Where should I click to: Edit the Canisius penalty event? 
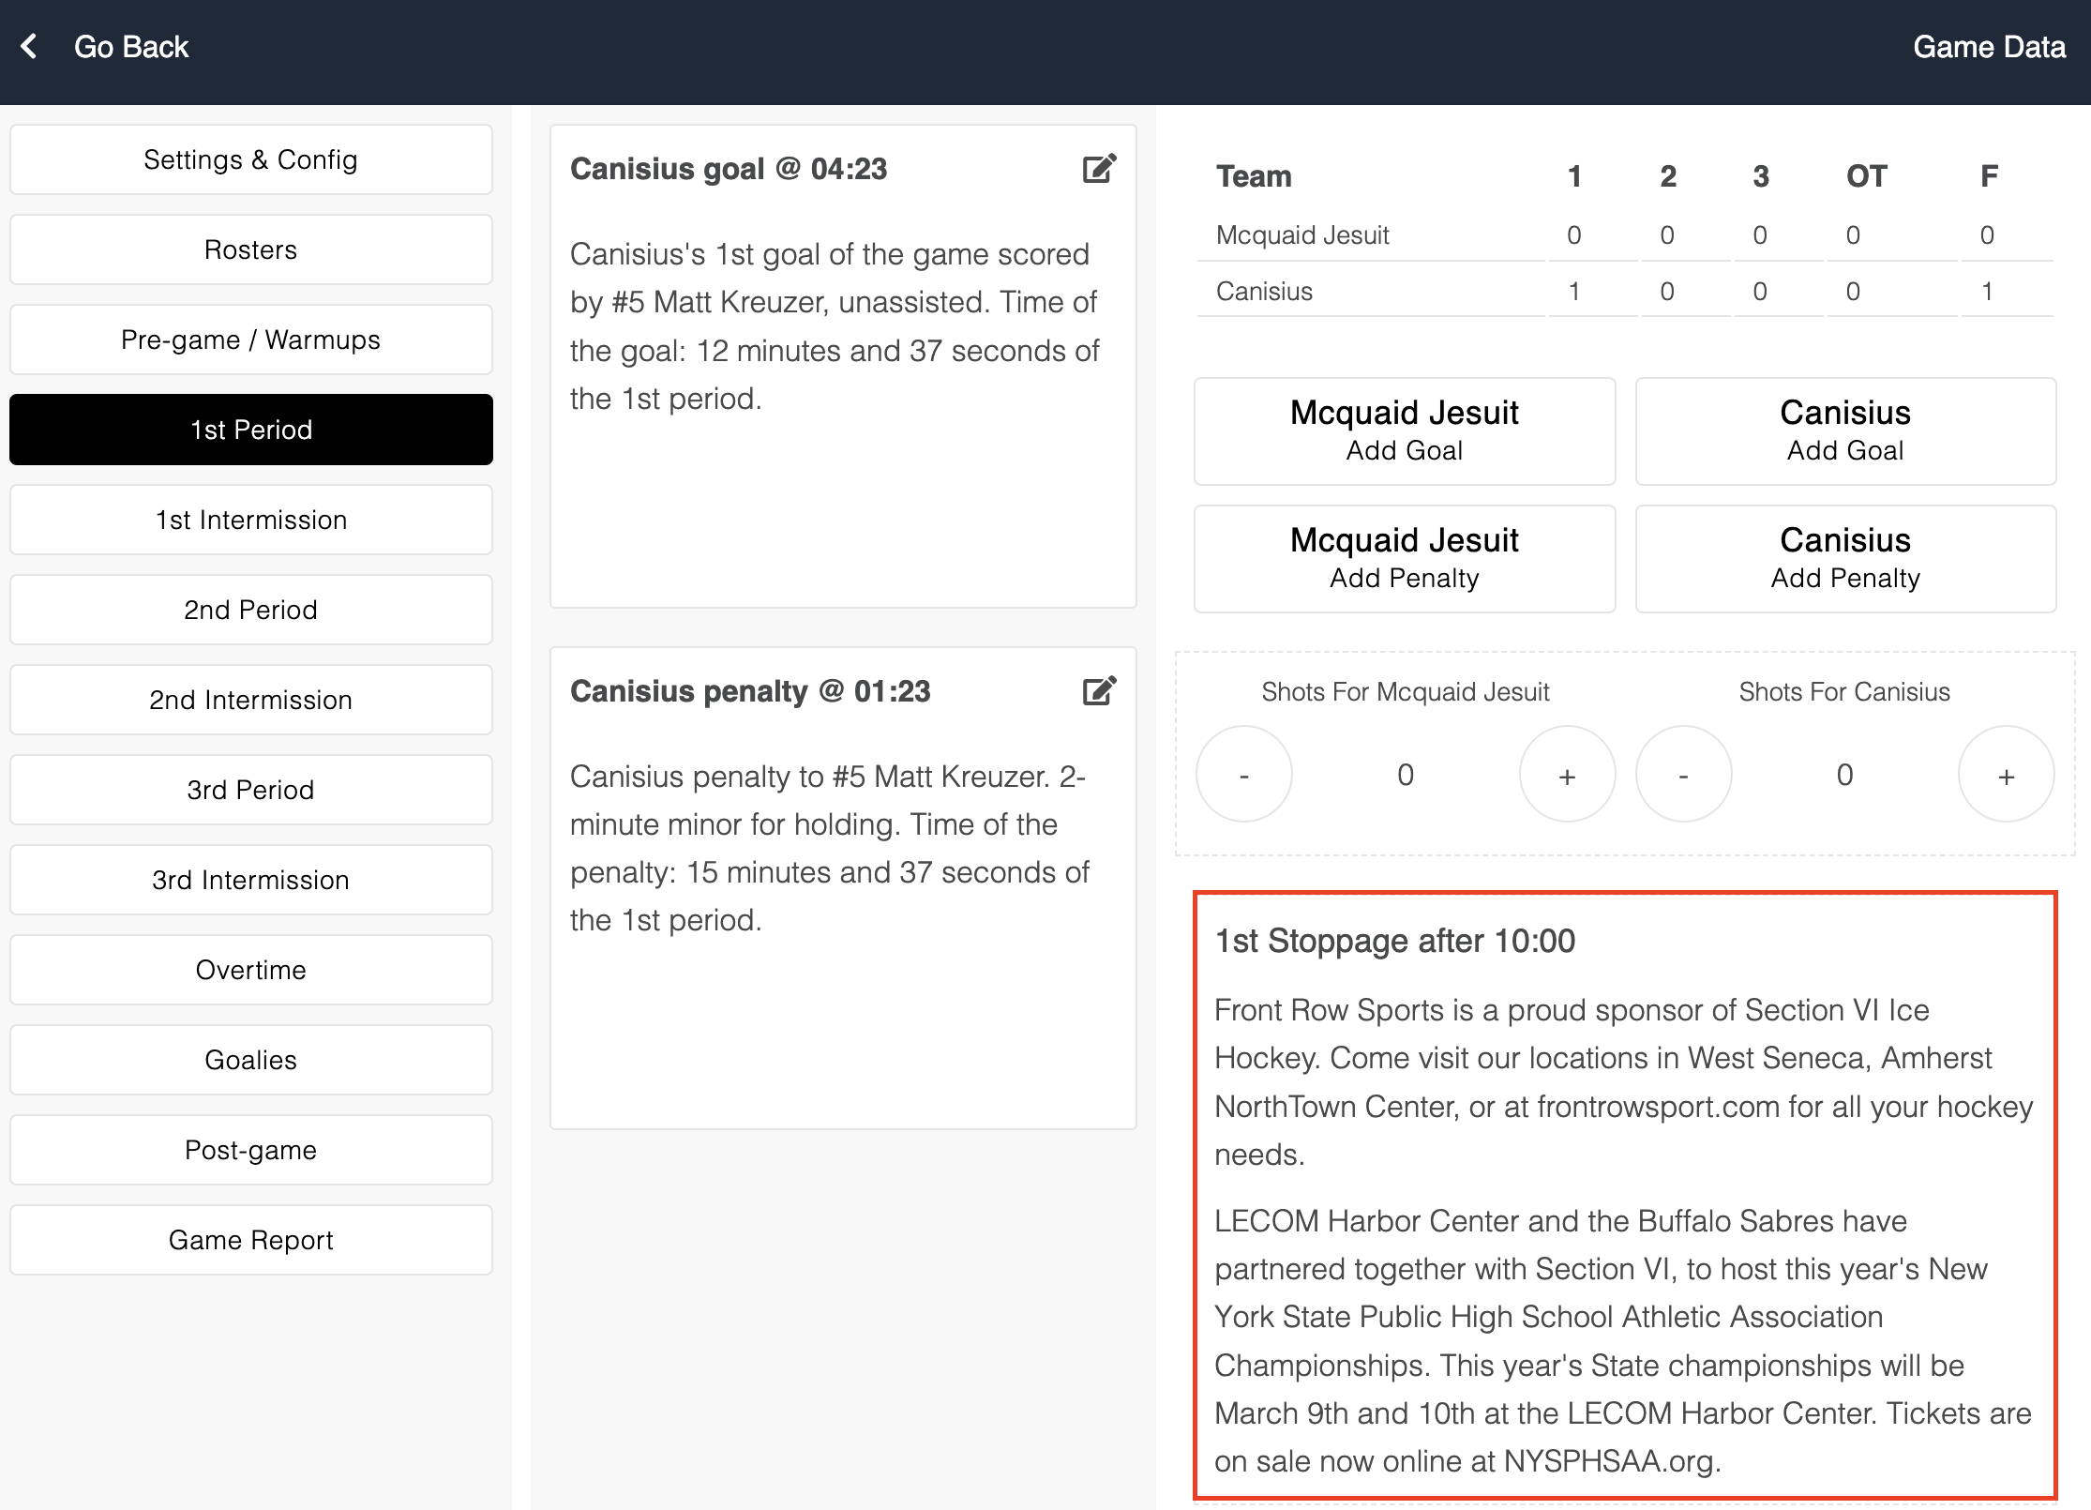point(1099,691)
